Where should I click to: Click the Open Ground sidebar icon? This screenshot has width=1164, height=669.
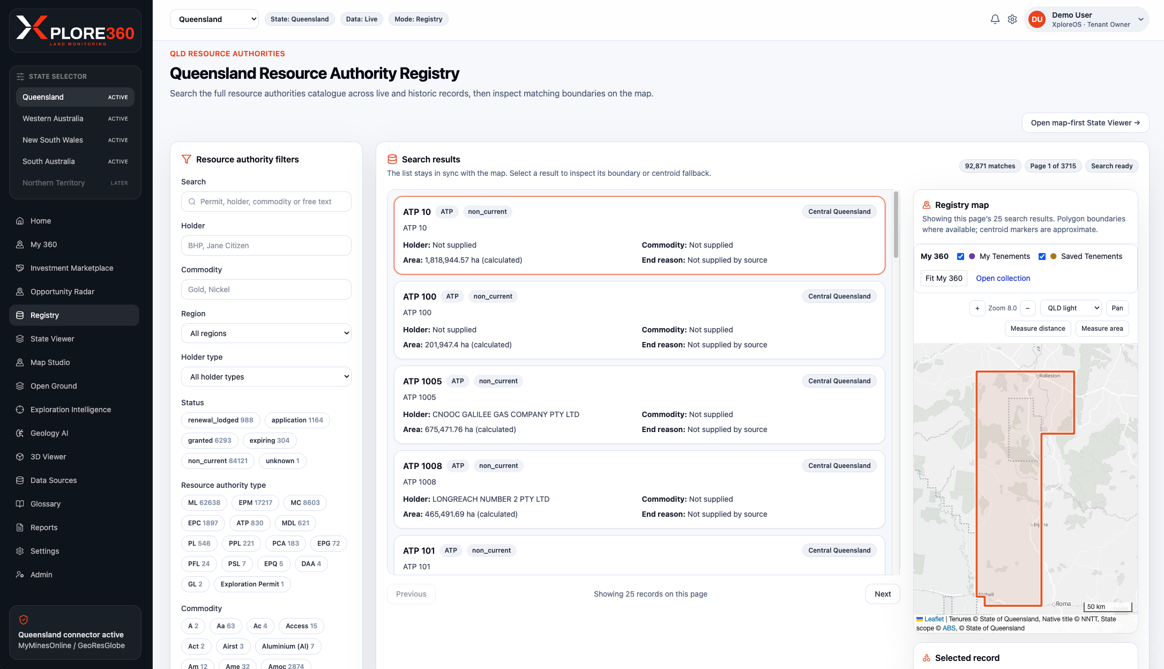(20, 386)
